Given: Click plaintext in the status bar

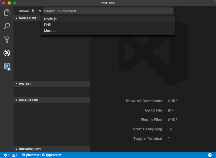Looking at the screenshot, I should [x=31, y=155].
